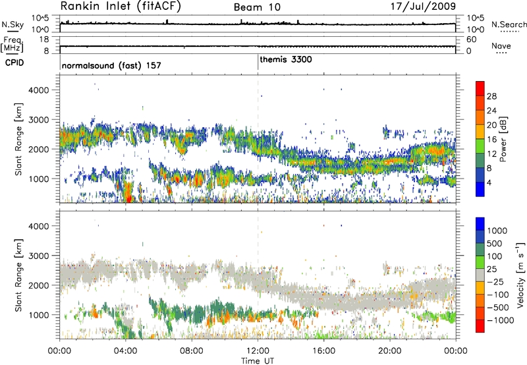The image size is (527, 365).
Task: Click the 'Nave' legend label
Action: [x=501, y=46]
